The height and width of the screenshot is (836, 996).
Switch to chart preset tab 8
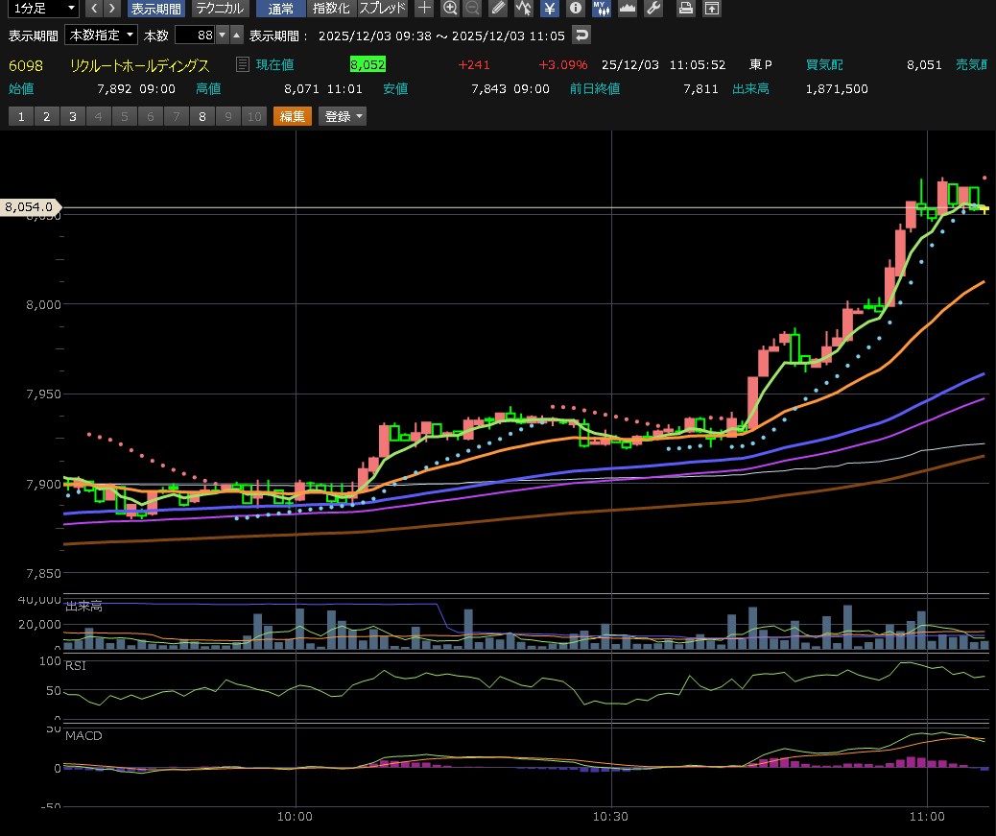pyautogui.click(x=202, y=116)
